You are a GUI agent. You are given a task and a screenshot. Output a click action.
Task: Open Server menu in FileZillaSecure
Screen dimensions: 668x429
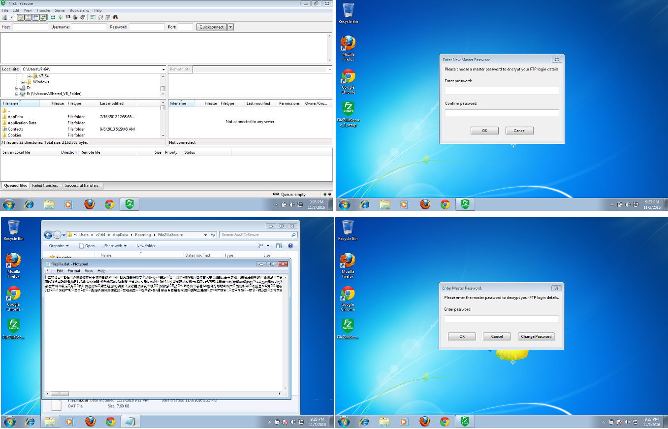pyautogui.click(x=60, y=10)
